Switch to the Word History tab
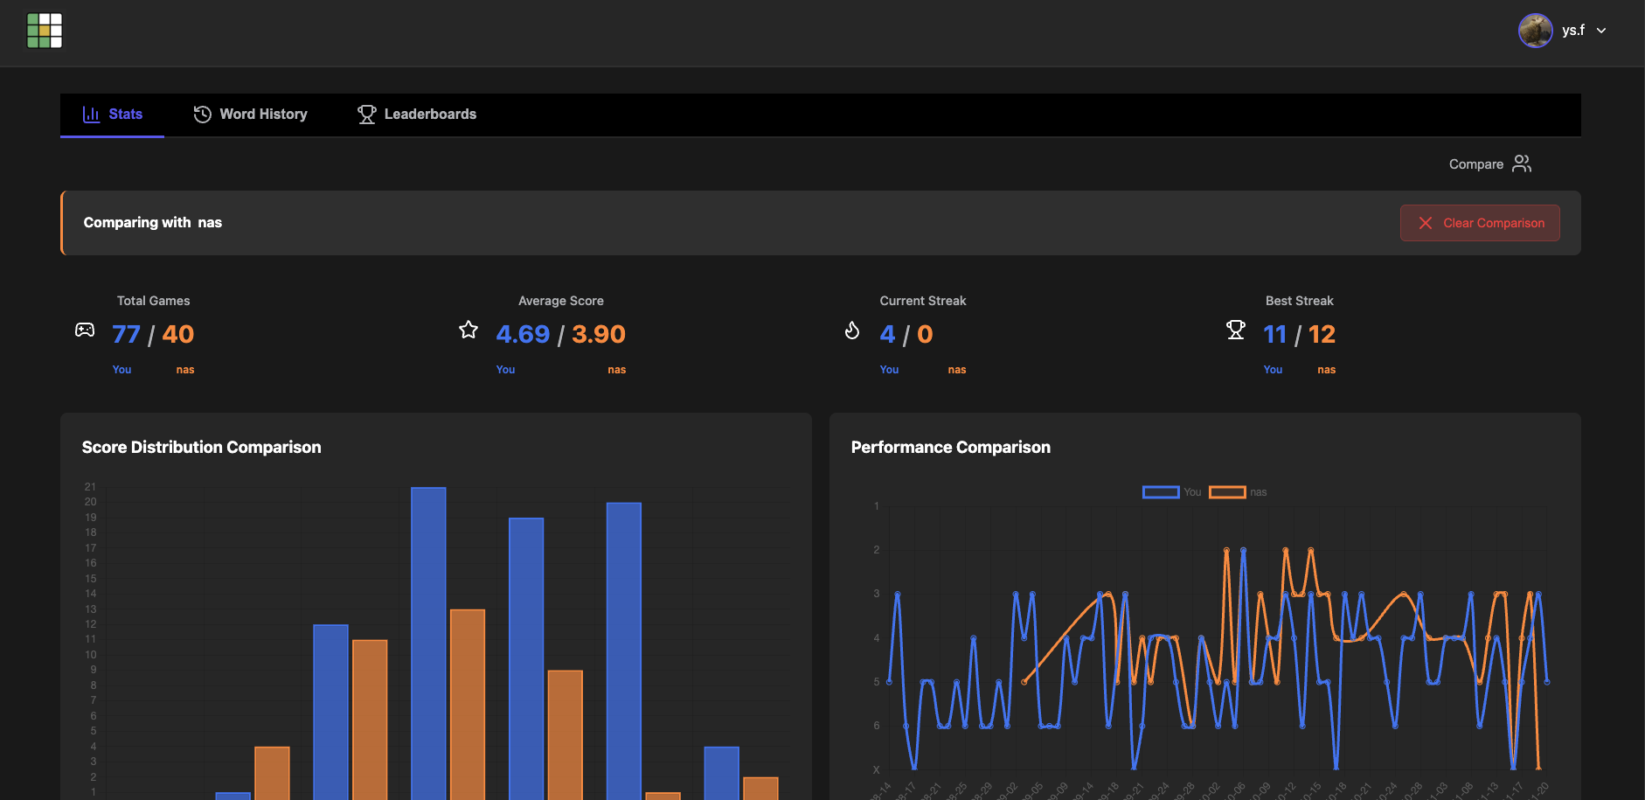The width and height of the screenshot is (1645, 800). 264,114
